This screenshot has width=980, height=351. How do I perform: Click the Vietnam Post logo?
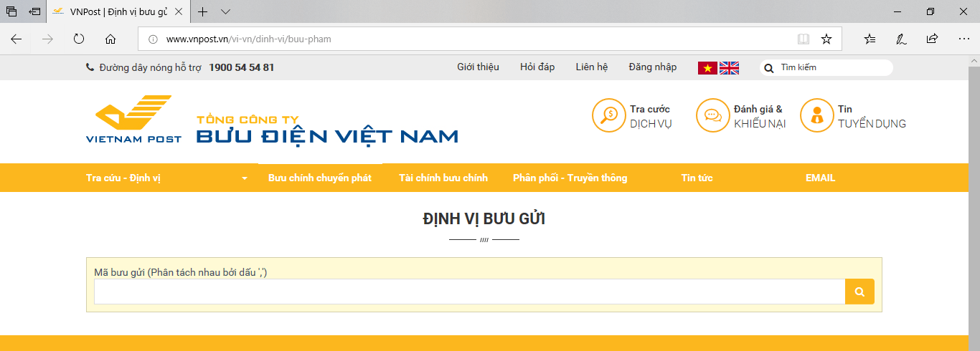[134, 119]
